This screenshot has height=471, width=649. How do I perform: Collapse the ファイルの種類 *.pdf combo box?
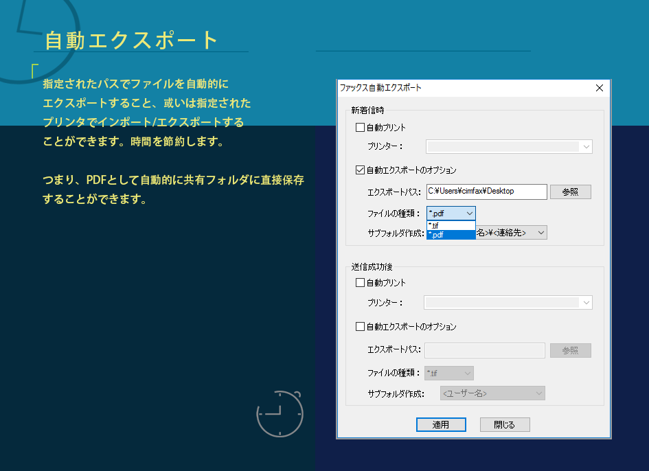[x=451, y=213]
